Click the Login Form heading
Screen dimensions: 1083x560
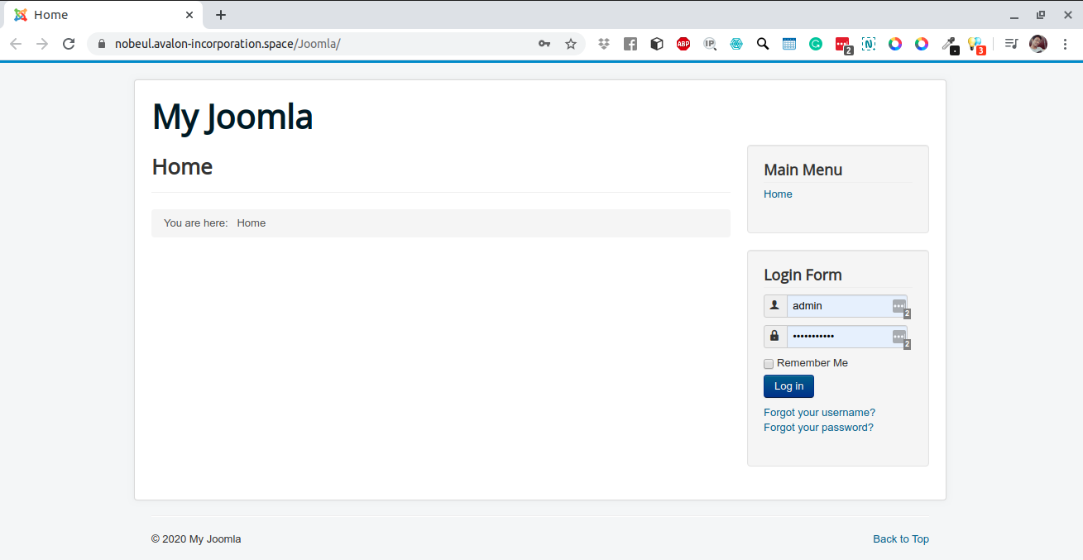pos(803,275)
